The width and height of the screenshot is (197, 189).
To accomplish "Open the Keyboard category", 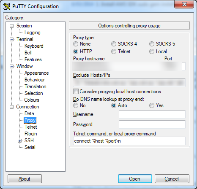I will 34,46.
